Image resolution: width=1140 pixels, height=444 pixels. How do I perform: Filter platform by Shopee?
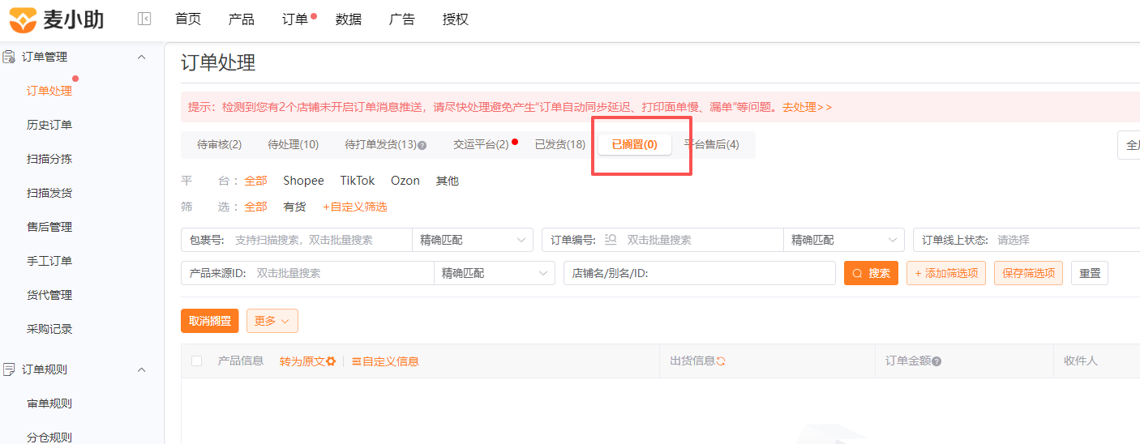coord(303,181)
